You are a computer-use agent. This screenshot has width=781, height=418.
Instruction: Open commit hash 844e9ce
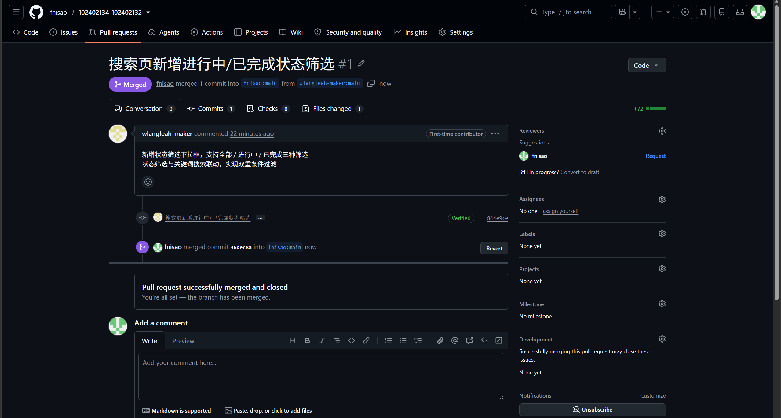pyautogui.click(x=498, y=218)
